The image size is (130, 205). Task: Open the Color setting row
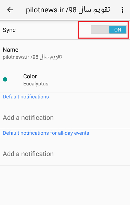65,80
